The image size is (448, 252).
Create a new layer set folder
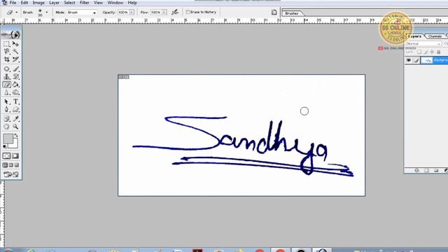436,171
